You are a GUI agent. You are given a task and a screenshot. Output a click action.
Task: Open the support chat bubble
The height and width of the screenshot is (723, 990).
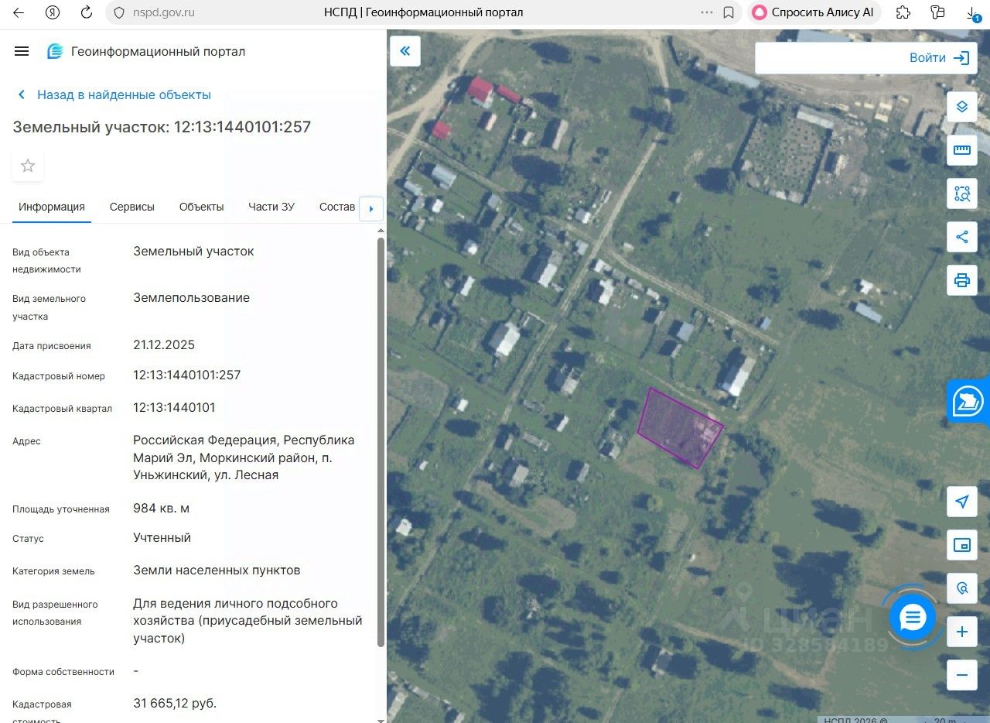(913, 617)
